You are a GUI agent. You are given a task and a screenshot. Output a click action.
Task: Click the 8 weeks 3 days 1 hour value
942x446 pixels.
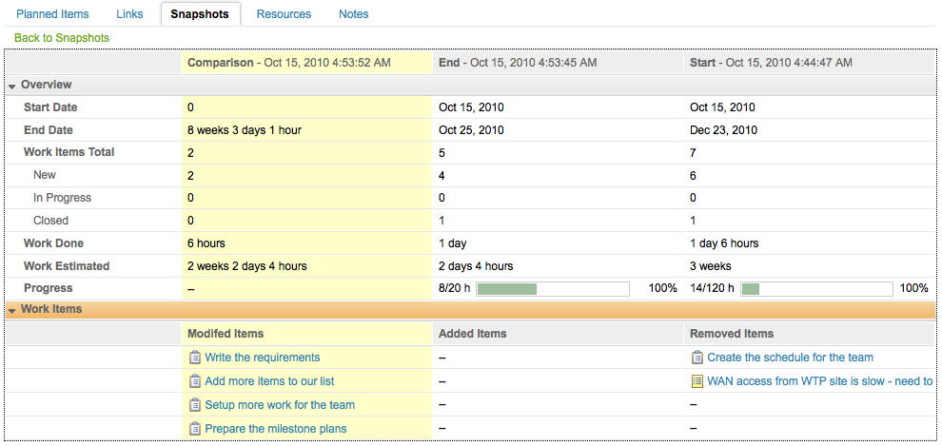pyautogui.click(x=244, y=130)
